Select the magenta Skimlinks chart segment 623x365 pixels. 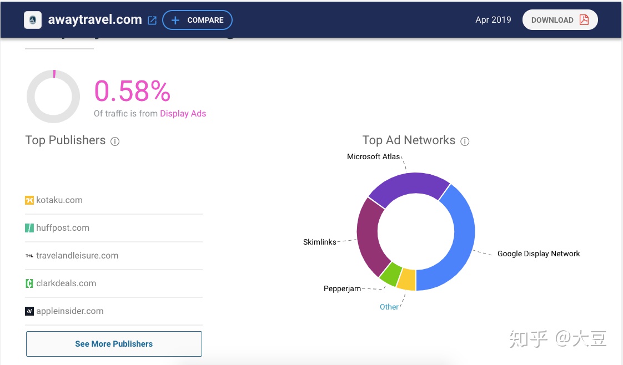coord(369,238)
